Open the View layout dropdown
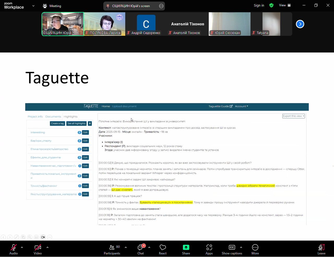334x257 pixels. 285,5
